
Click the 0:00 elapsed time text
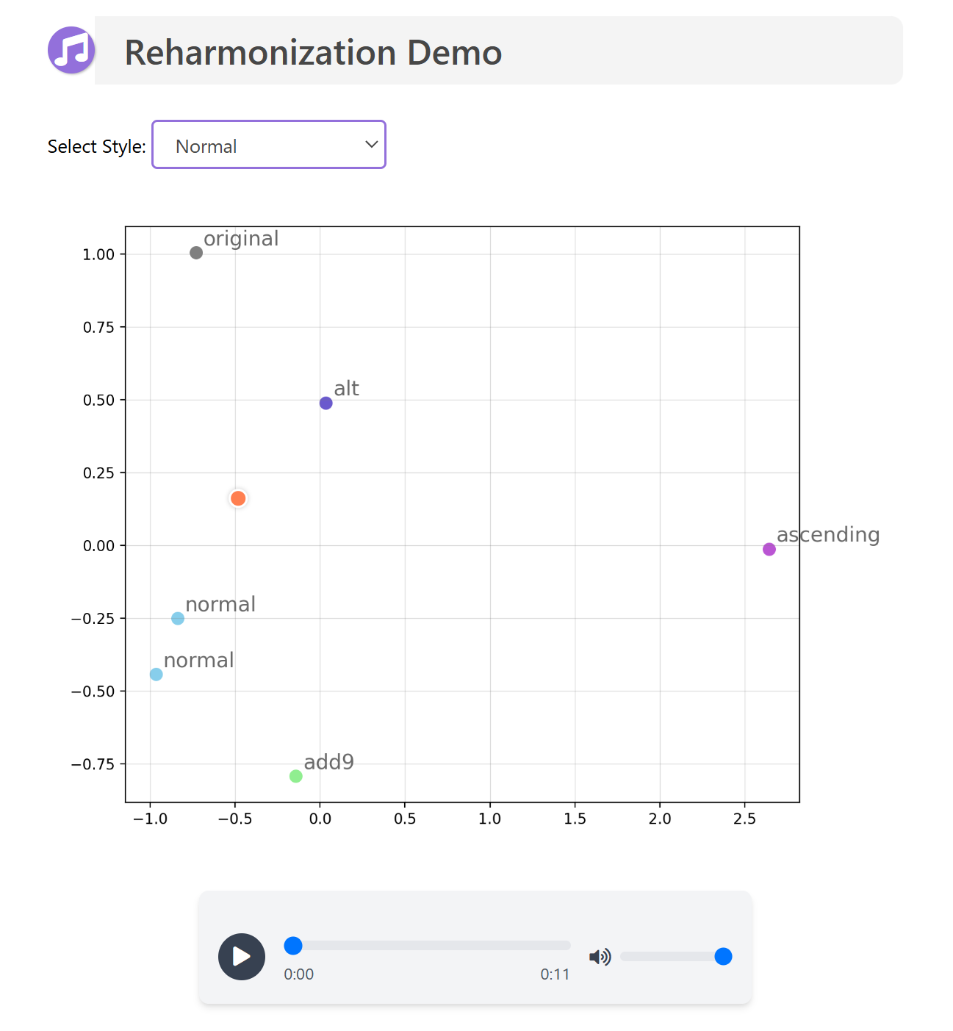(299, 974)
